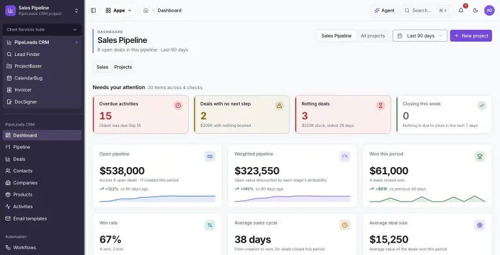Open the Rotting deals card
Viewport: 500px width, 255px height.
coord(343,114)
